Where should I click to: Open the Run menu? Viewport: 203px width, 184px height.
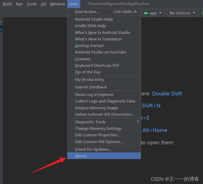click(x=19, y=4)
